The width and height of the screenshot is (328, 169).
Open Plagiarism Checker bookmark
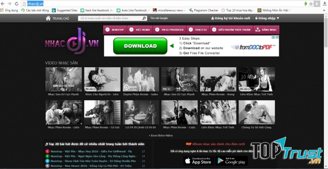(203, 10)
